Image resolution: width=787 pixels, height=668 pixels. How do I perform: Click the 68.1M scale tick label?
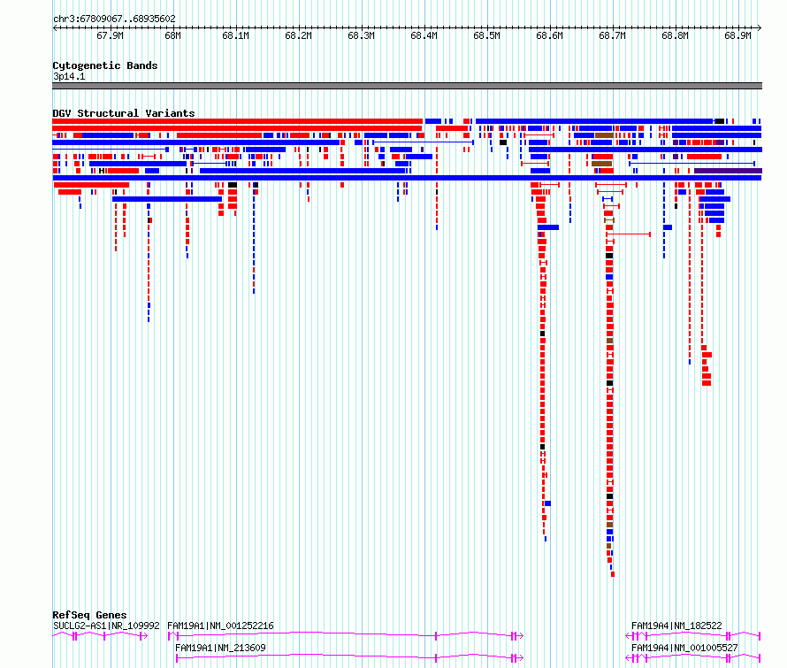click(236, 35)
